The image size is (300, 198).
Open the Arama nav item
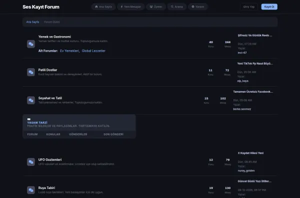click(177, 7)
